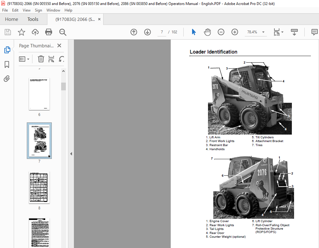Screen dimensions: 319x248
Task: Open the Sign menu
Action: click(38, 10)
